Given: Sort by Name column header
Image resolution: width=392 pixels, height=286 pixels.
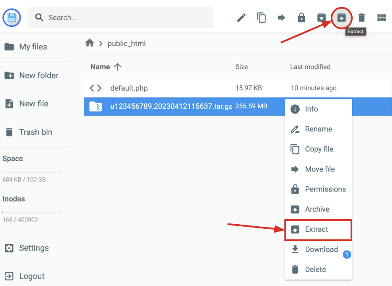Looking at the screenshot, I should tap(100, 67).
